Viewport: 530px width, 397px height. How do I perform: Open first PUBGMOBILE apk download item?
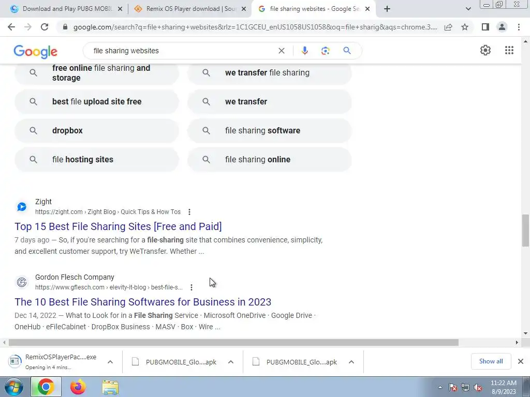(x=174, y=362)
